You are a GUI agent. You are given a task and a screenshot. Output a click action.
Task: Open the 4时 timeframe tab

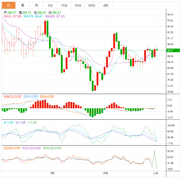click(106, 5)
